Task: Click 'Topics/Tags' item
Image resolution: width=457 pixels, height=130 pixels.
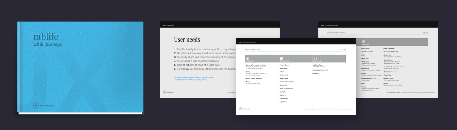Action: (x=387, y=75)
